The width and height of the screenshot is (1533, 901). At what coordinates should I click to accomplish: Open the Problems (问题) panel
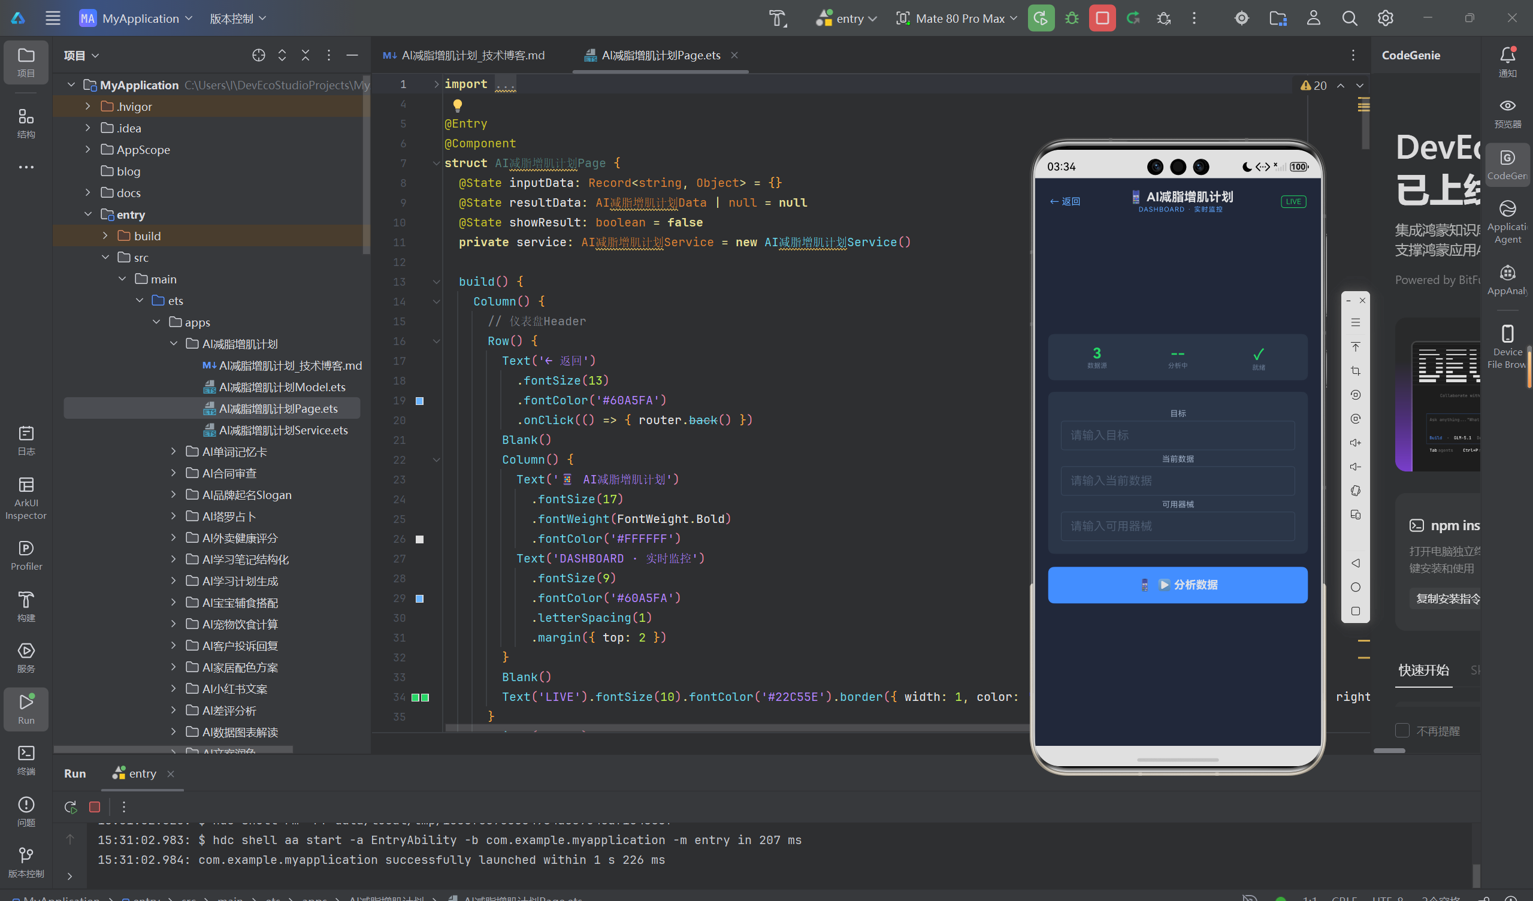tap(26, 812)
